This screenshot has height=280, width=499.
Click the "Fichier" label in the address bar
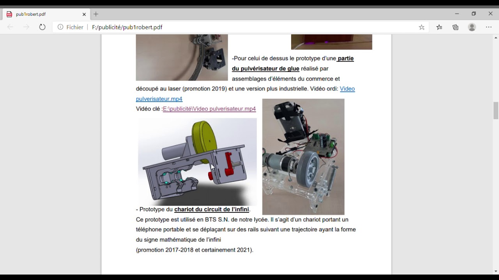pyautogui.click(x=75, y=27)
